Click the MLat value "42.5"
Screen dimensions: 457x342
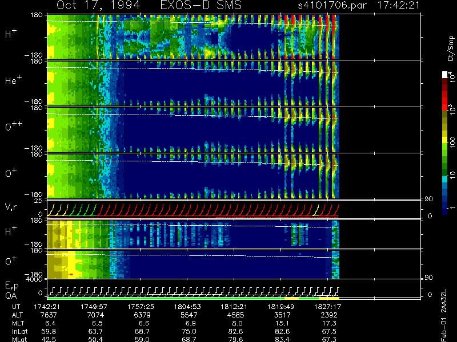(x=49, y=339)
